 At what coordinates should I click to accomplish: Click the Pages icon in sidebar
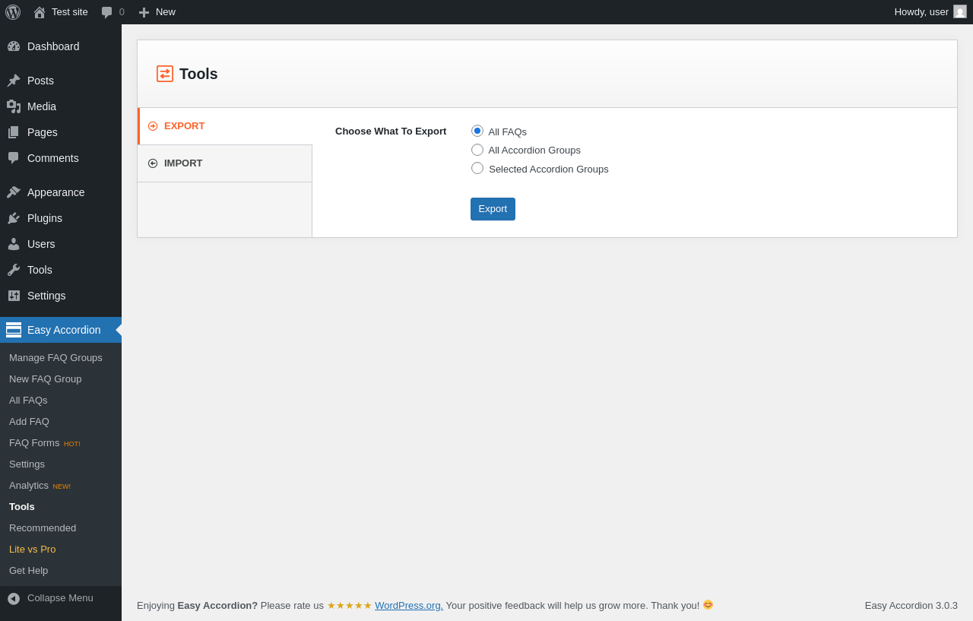pos(14,132)
